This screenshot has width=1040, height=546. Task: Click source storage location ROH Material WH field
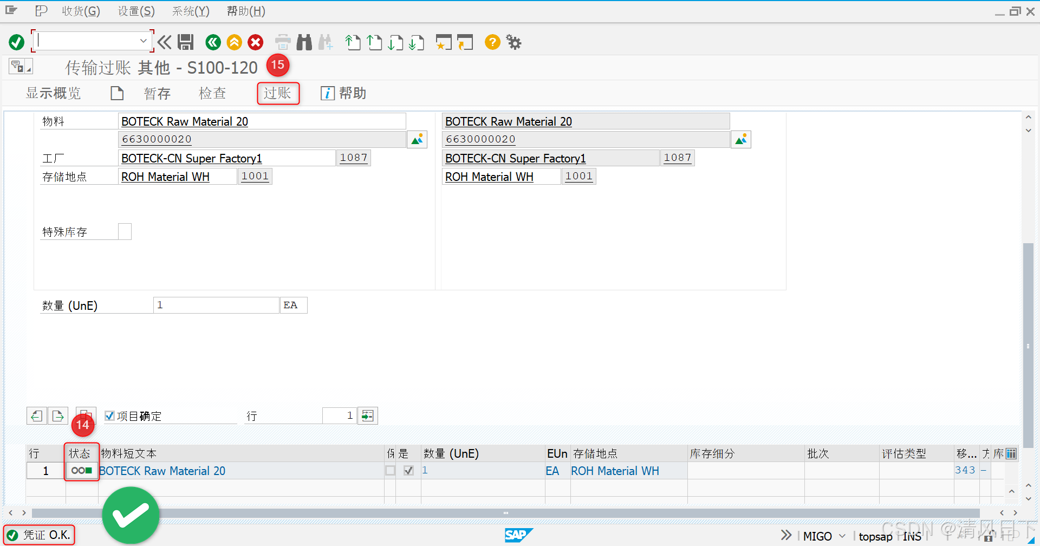coord(178,177)
